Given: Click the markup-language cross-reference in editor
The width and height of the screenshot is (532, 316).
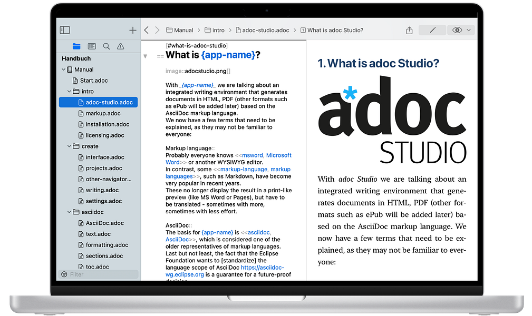Looking at the screenshot, I should pyautogui.click(x=228, y=173).
